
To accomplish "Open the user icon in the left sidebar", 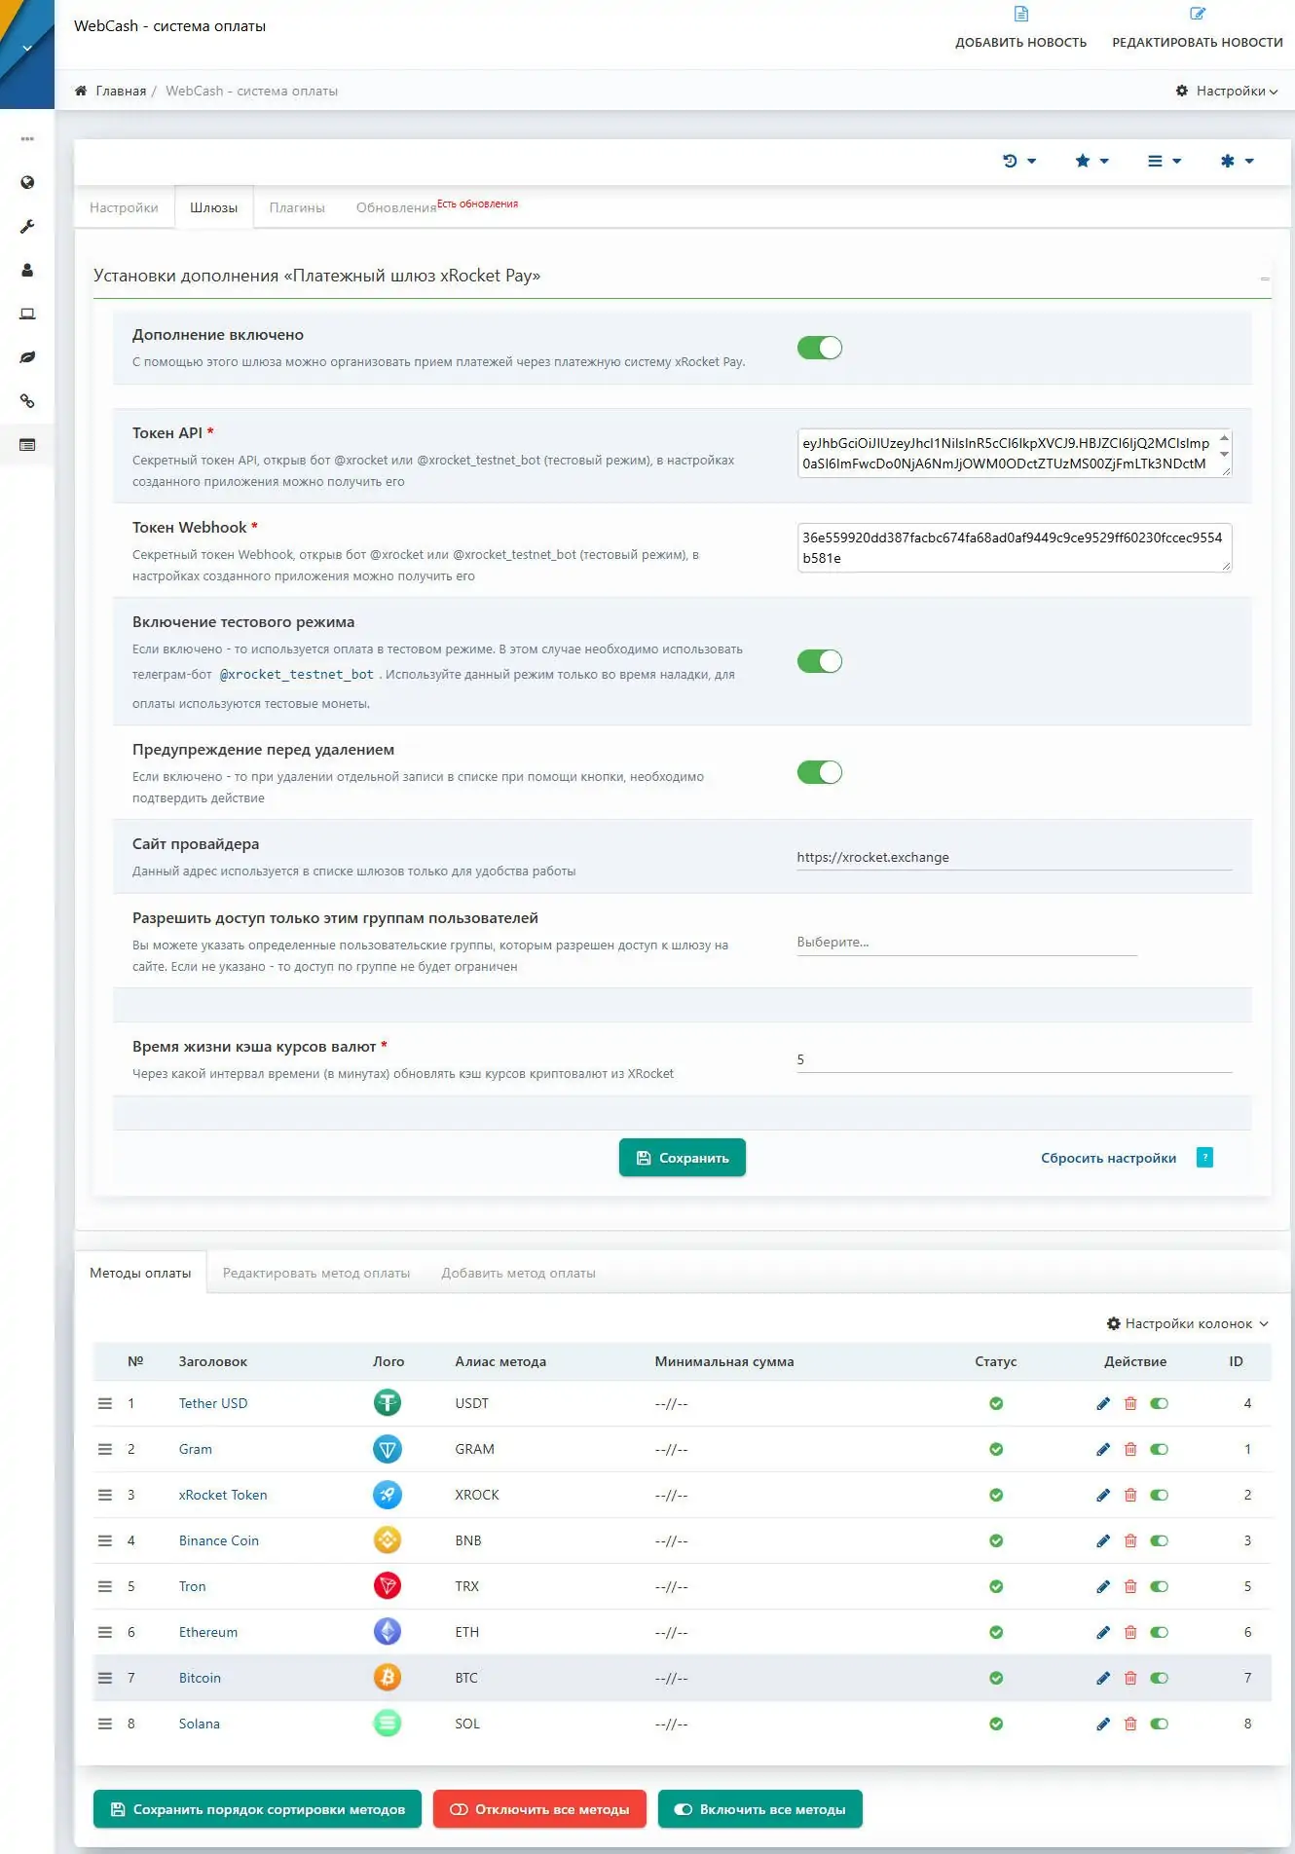I will 27,270.
